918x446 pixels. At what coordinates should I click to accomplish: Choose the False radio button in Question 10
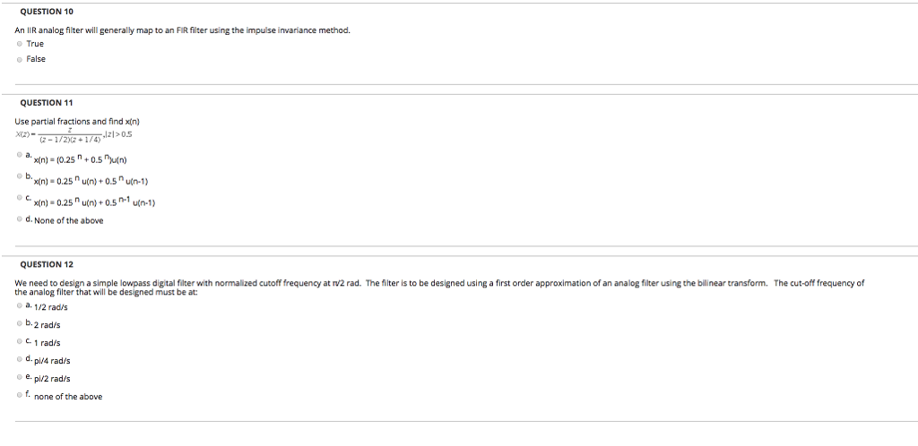click(x=20, y=59)
